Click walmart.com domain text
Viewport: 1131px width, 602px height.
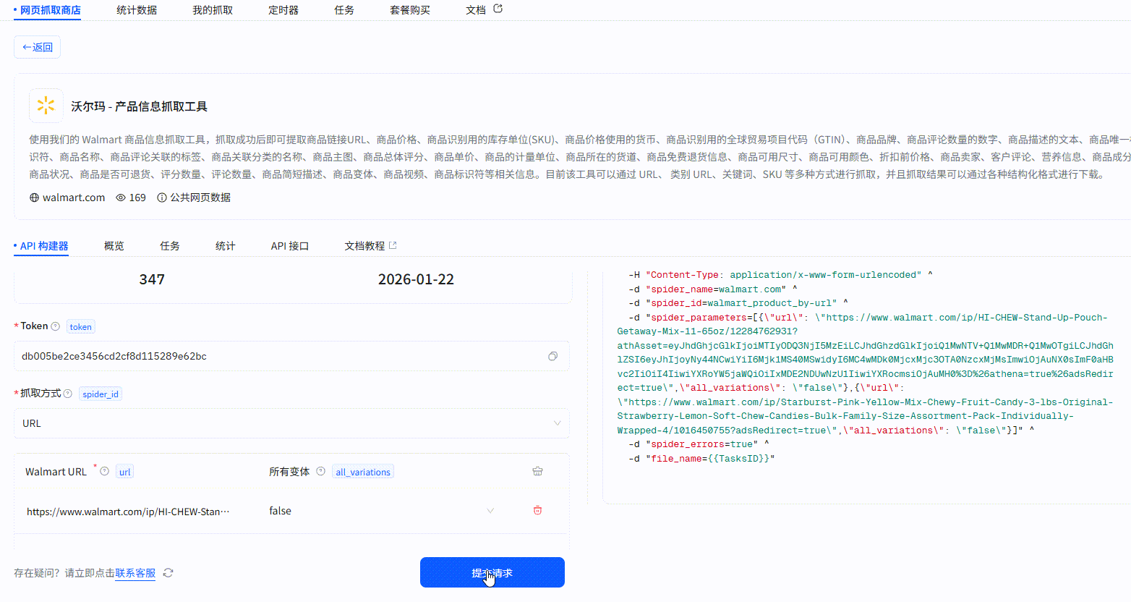pos(74,198)
